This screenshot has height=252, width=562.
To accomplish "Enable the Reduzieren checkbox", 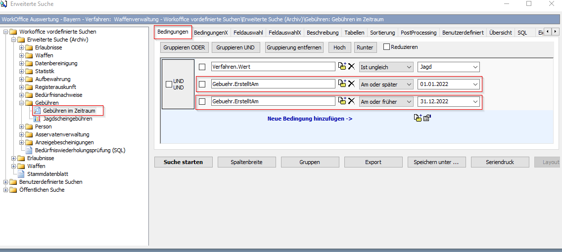I will [x=386, y=47].
